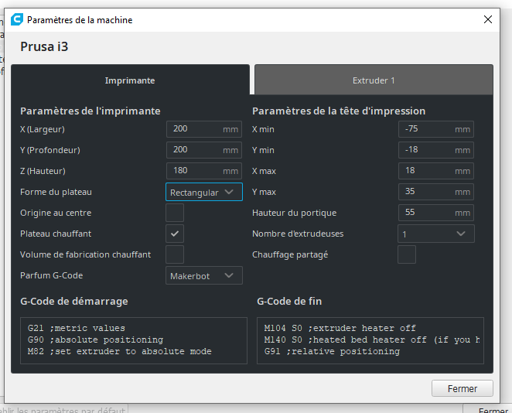Edit the X (Largeur) value field
This screenshot has width=512, height=413.
203,129
